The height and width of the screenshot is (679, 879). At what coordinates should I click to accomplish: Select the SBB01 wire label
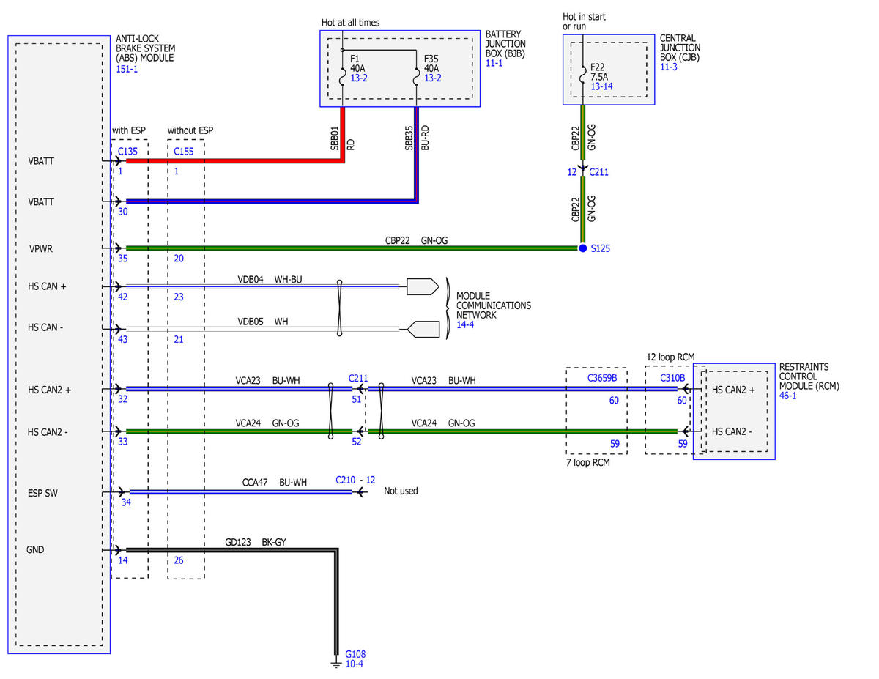tap(334, 138)
